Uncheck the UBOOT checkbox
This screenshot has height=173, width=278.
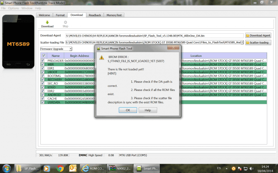43,72
